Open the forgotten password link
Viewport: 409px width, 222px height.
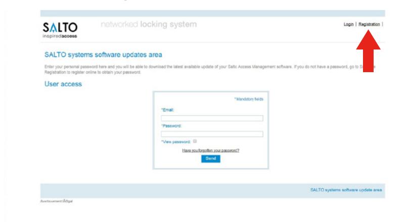point(210,150)
